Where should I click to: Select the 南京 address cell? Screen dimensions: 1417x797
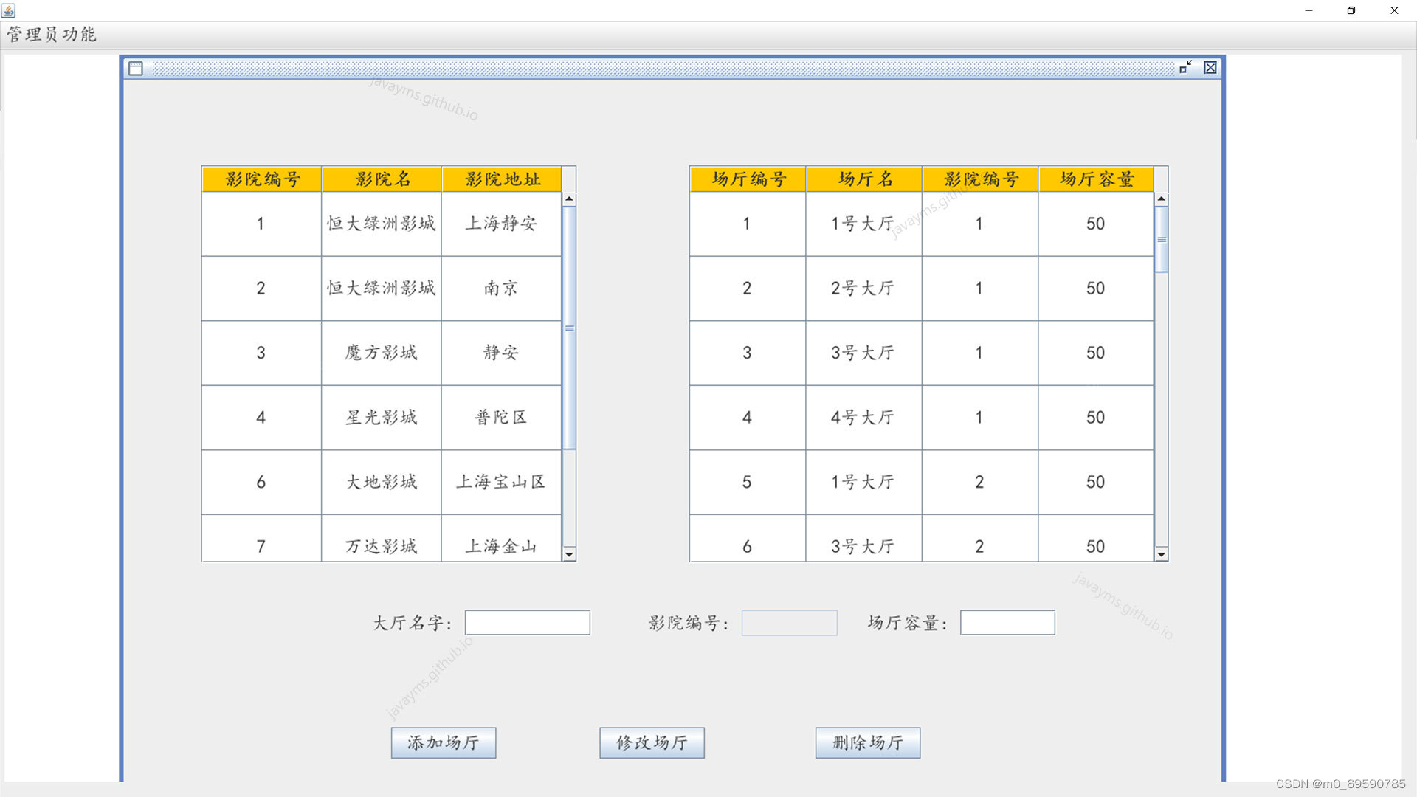coord(501,288)
